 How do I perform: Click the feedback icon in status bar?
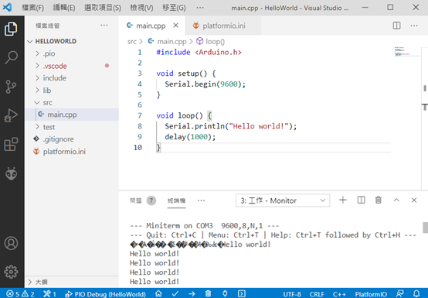(x=400, y=294)
